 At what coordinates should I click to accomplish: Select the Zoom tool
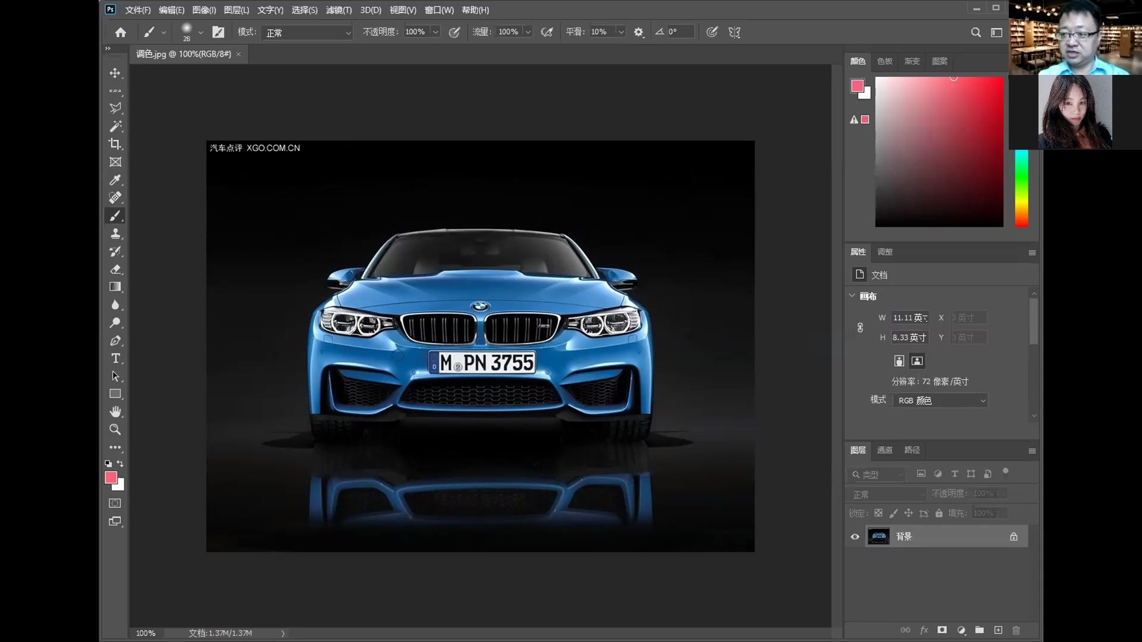point(115,429)
